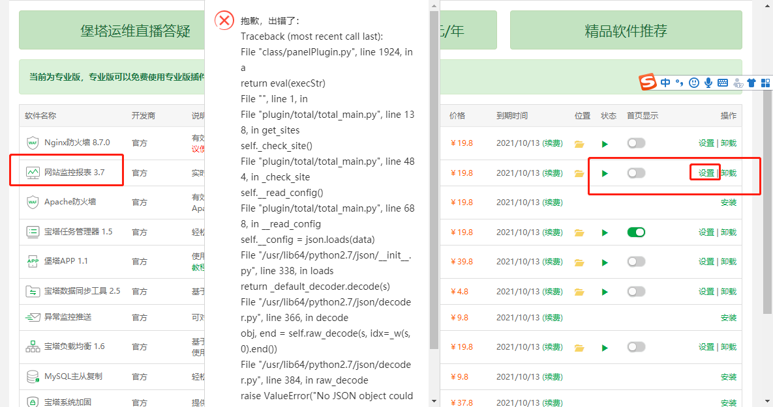Image resolution: width=773 pixels, height=407 pixels.
Task: Click the Traceback (most recent call last) line
Action: (312, 36)
